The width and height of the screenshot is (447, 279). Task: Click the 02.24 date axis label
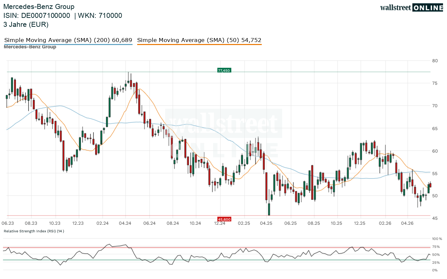102,223
